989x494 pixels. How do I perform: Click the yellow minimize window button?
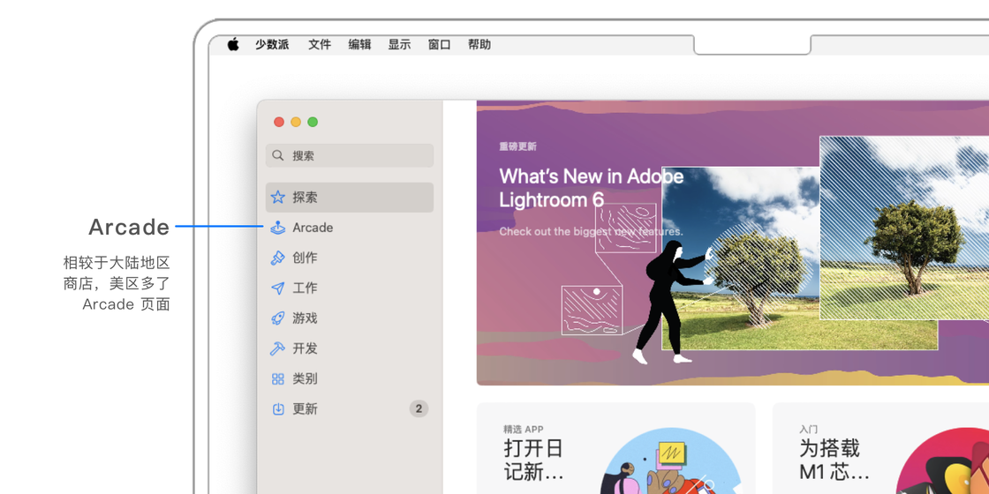pyautogui.click(x=296, y=123)
